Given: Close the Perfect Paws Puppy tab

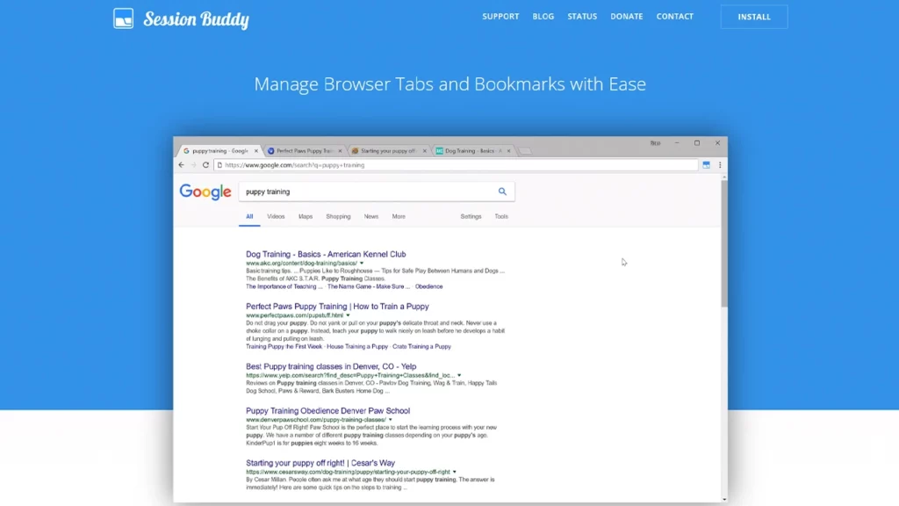Looking at the screenshot, I should click(x=341, y=151).
